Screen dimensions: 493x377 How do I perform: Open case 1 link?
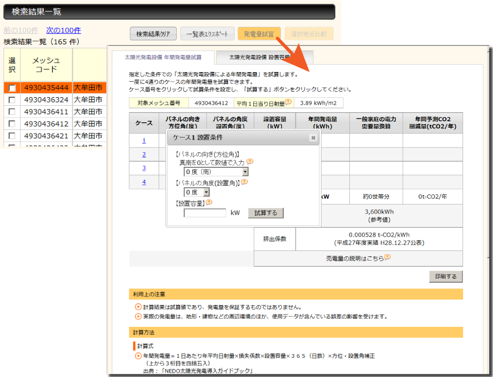point(144,140)
